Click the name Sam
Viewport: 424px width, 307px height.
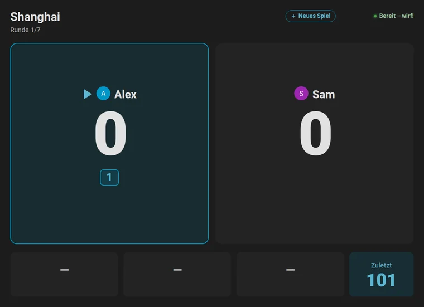(x=324, y=95)
